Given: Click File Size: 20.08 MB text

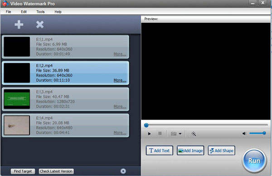Looking at the screenshot, I should click(53, 123).
